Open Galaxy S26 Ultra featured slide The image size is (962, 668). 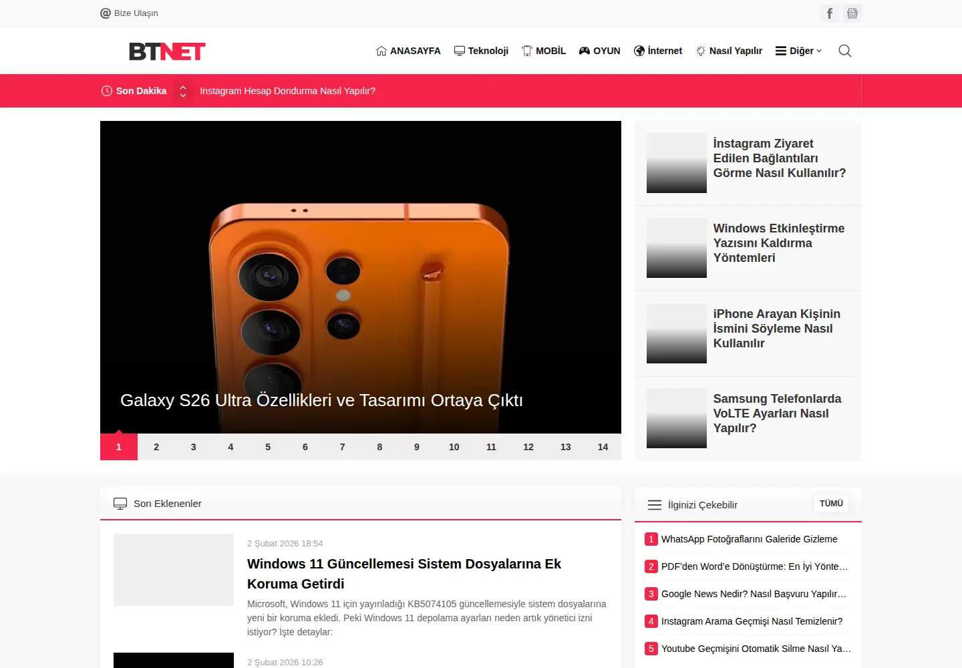361,277
